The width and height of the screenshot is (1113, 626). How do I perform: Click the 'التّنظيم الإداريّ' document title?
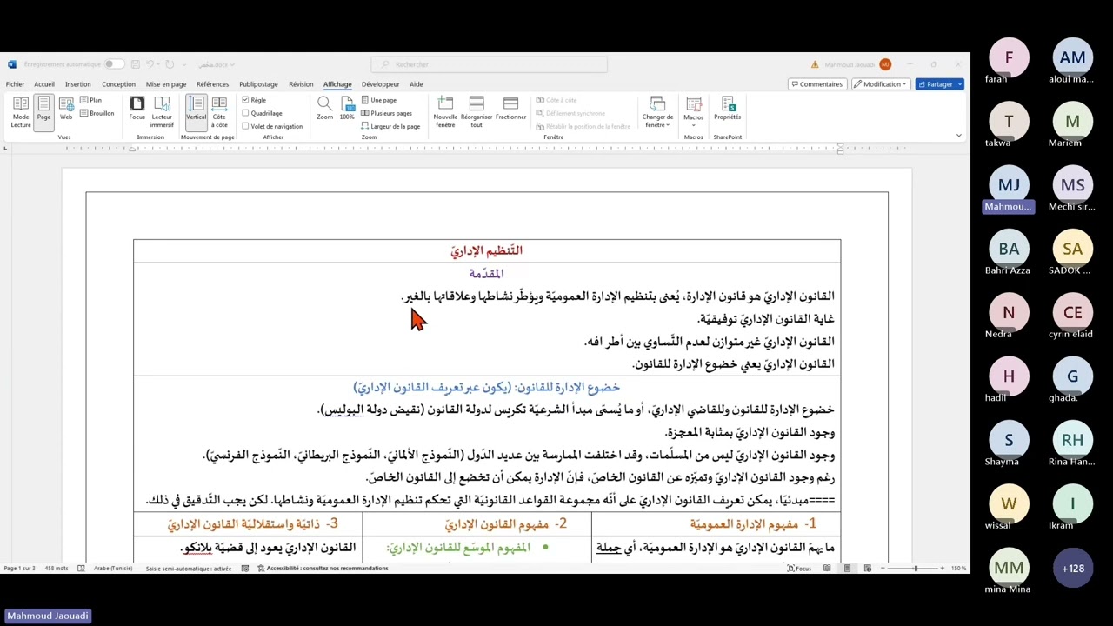486,250
